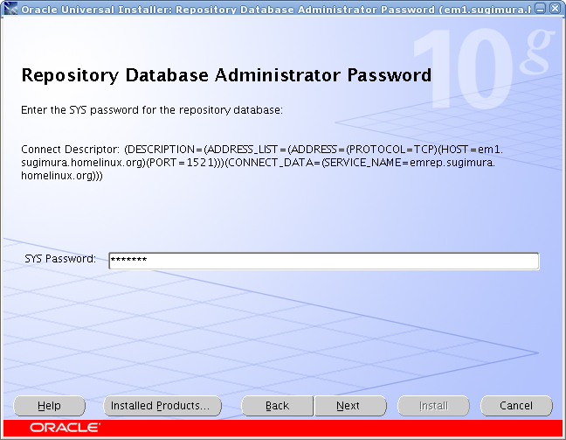566x440 pixels.
Task: Click the 'Connect Descriptor:' label text
Action: (70, 150)
